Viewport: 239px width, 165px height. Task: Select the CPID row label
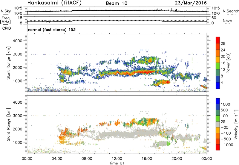pos(7,28)
